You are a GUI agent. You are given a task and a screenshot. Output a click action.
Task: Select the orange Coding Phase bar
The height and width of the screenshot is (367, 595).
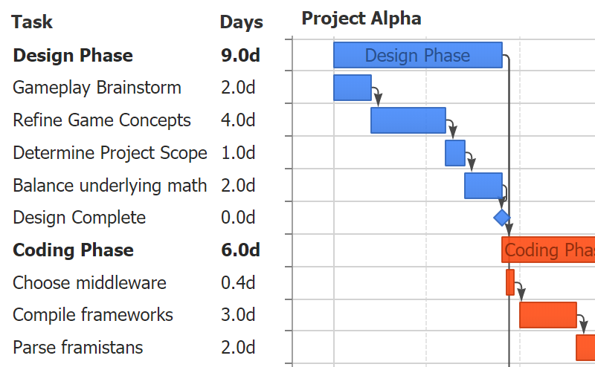[548, 250]
